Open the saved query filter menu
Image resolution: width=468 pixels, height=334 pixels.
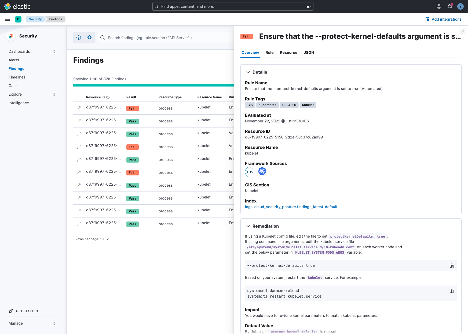79,37
